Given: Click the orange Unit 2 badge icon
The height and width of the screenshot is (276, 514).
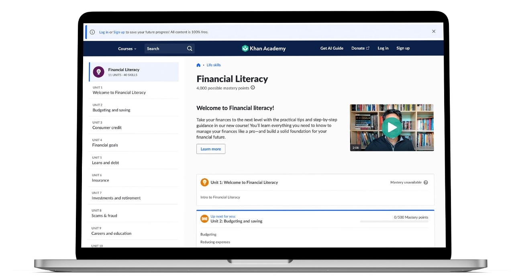Looking at the screenshot, I should click(204, 219).
